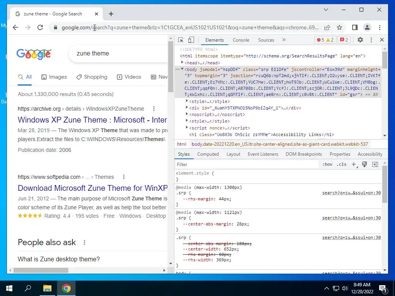
Task: Go back to previous page
Action: click(x=15, y=27)
